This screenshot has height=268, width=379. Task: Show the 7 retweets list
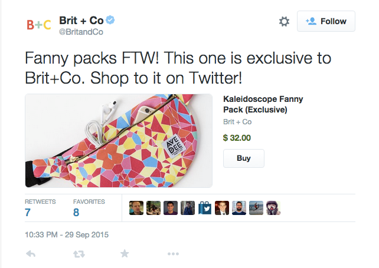point(28,212)
